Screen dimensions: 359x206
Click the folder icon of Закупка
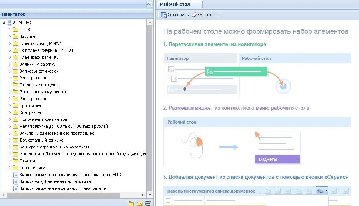(15, 36)
